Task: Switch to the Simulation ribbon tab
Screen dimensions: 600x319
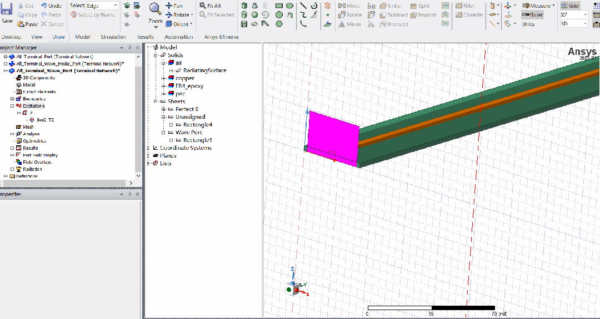Action: pos(114,37)
